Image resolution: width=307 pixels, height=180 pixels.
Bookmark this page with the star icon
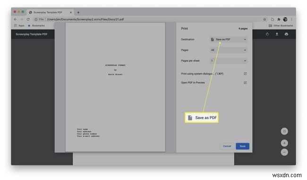tap(264, 19)
